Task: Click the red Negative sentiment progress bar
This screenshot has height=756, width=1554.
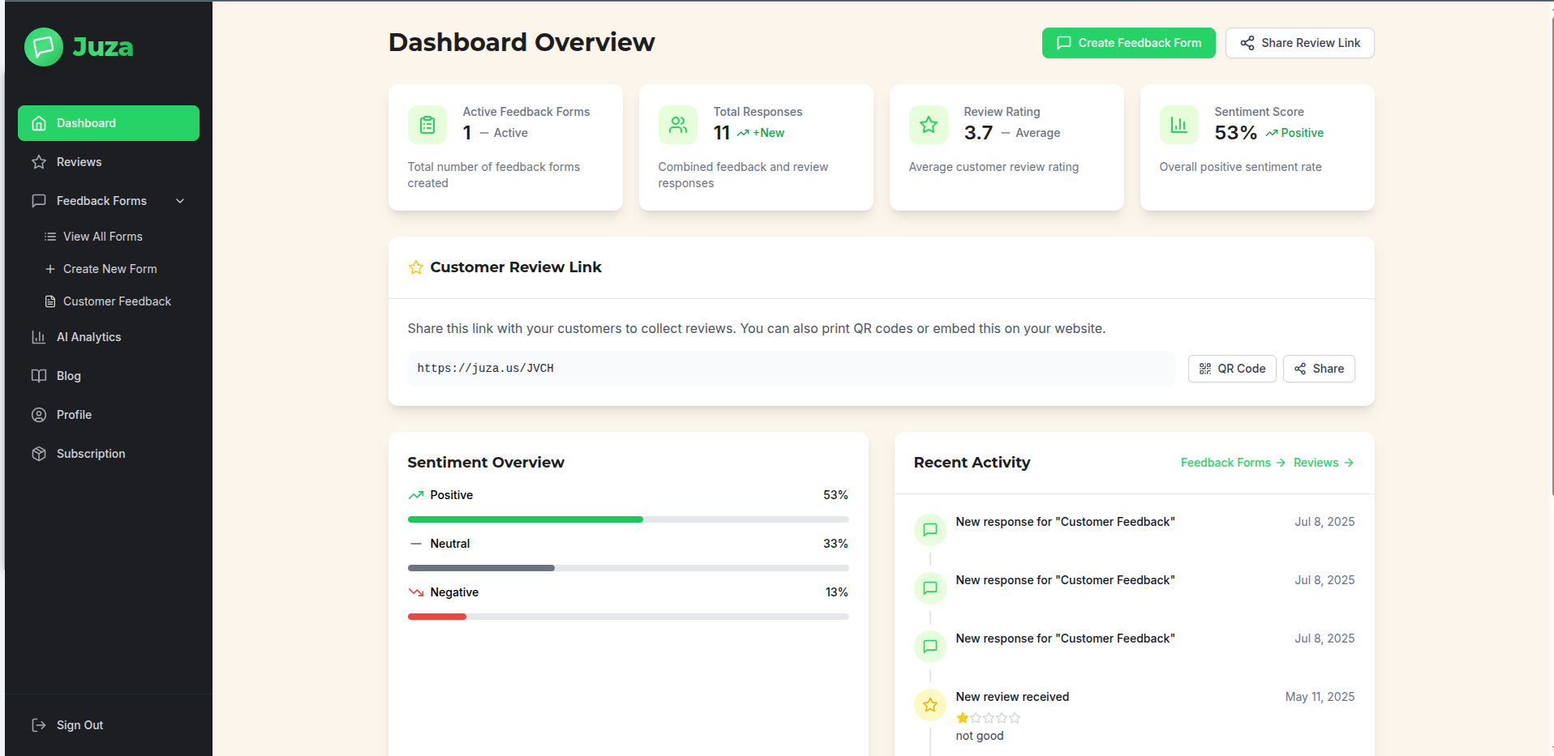Action: coord(437,617)
